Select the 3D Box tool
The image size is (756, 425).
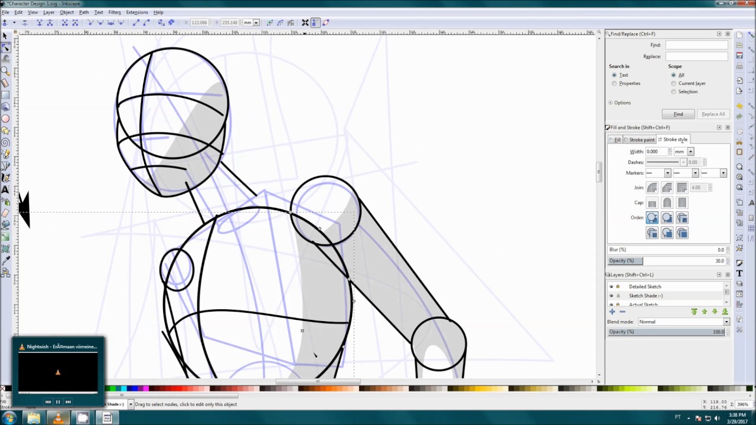coord(5,107)
